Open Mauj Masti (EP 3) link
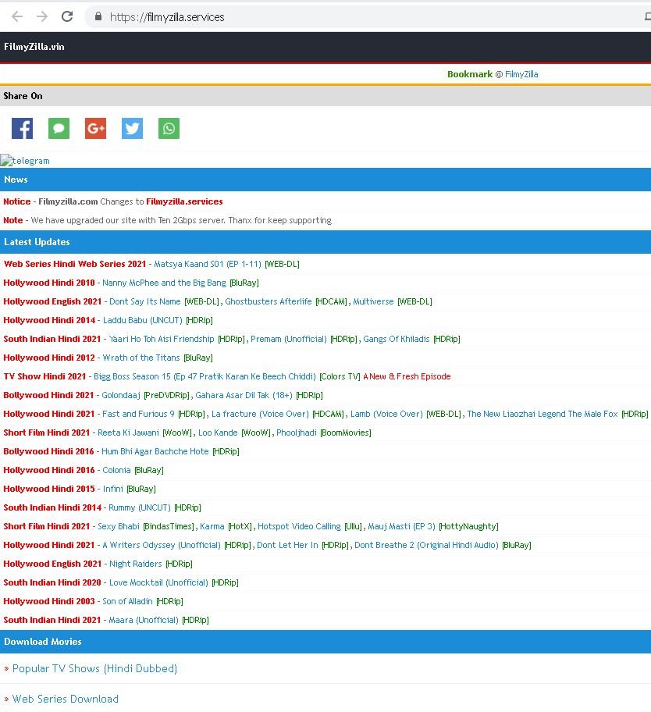Image resolution: width=651 pixels, height=712 pixels. (401, 526)
